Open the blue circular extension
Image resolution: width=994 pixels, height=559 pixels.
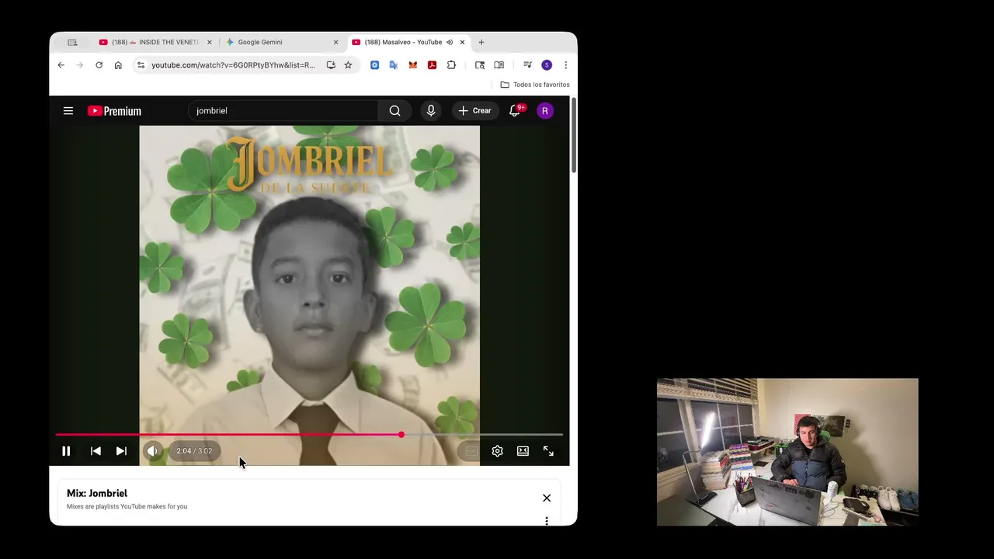click(x=374, y=65)
